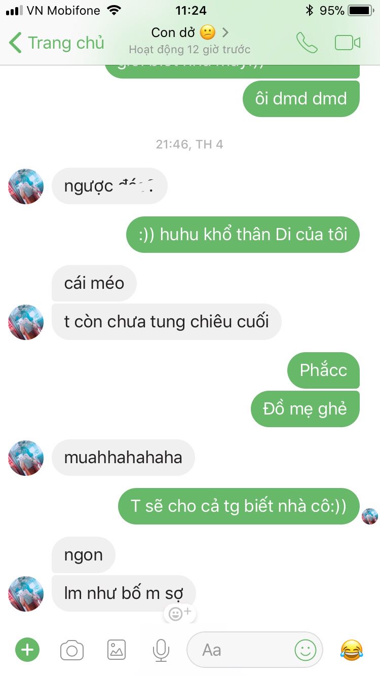Start a video call with camera icon
Screen dimensions: 380x676
(348, 43)
